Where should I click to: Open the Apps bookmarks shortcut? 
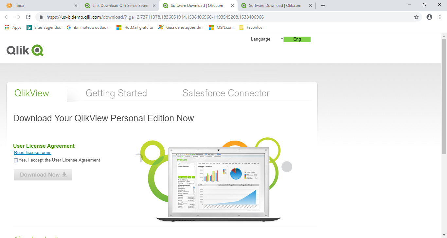coord(13,27)
